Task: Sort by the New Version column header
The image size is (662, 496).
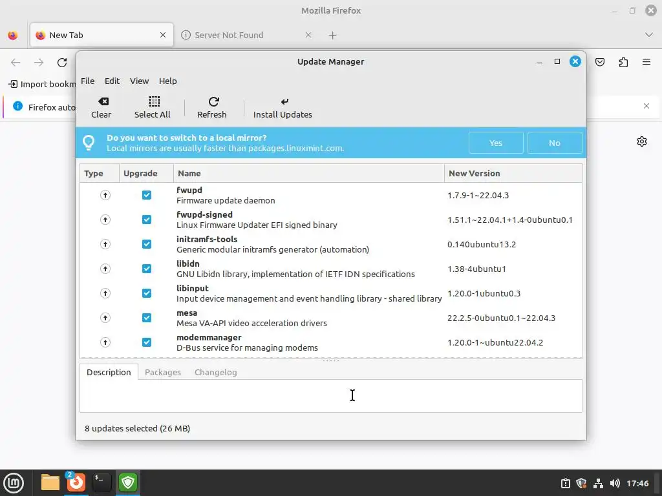Action: pyautogui.click(x=513, y=173)
